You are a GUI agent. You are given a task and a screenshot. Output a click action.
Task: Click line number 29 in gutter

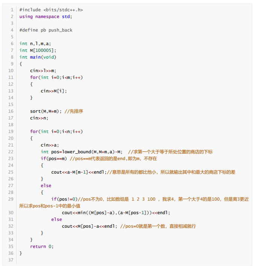tap(11, 199)
